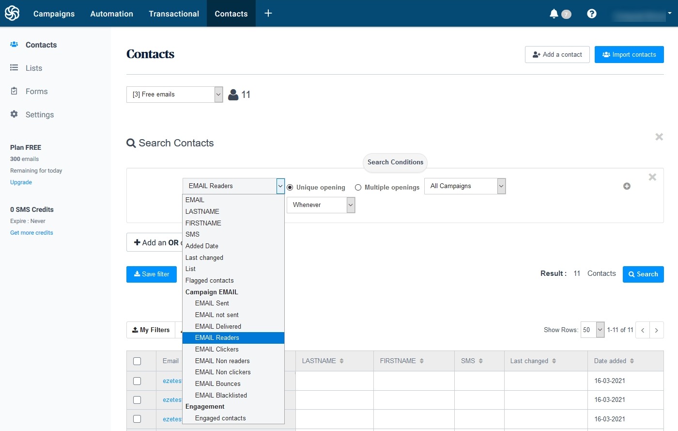Open the notifications bell icon
The width and height of the screenshot is (678, 431).
click(x=554, y=14)
